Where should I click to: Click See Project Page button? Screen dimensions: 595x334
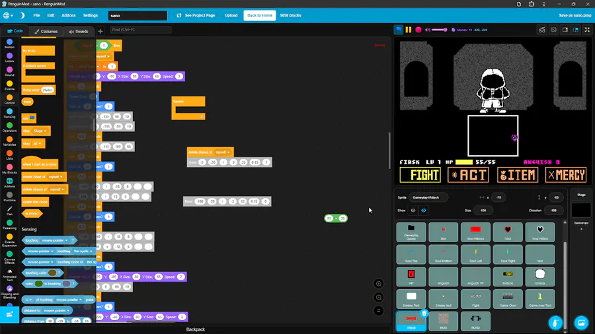point(196,16)
